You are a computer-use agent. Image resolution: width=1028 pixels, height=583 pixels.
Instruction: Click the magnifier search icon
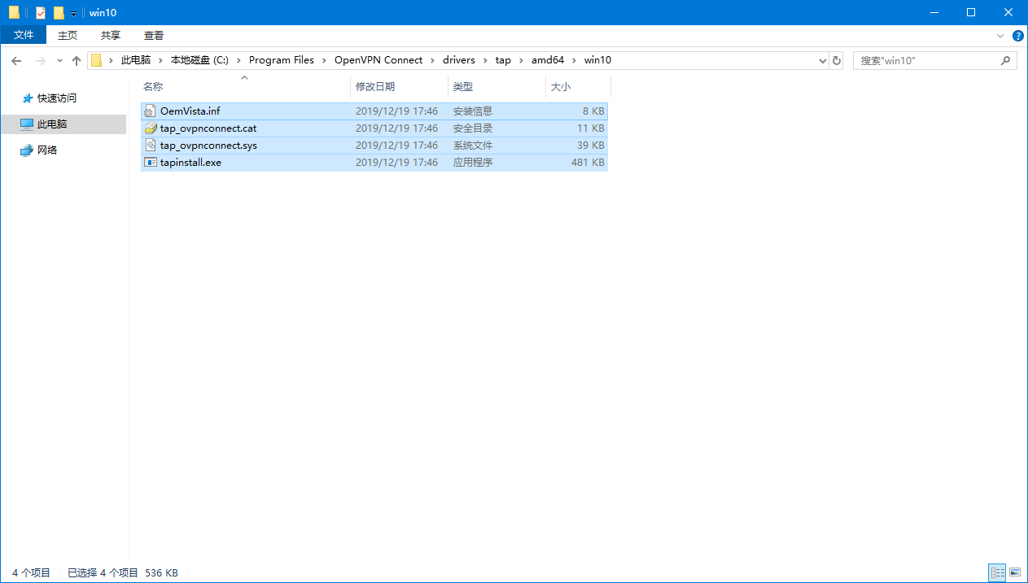pos(1006,61)
